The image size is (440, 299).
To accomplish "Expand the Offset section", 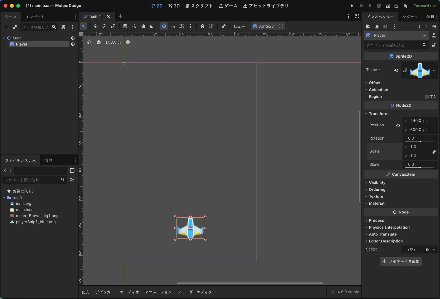I will pos(375,83).
